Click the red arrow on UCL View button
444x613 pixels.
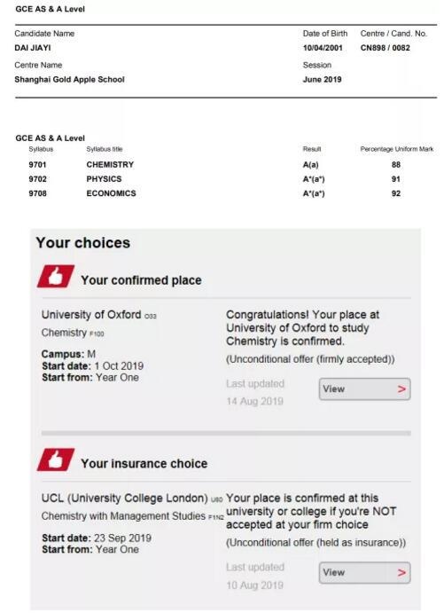[x=401, y=573]
